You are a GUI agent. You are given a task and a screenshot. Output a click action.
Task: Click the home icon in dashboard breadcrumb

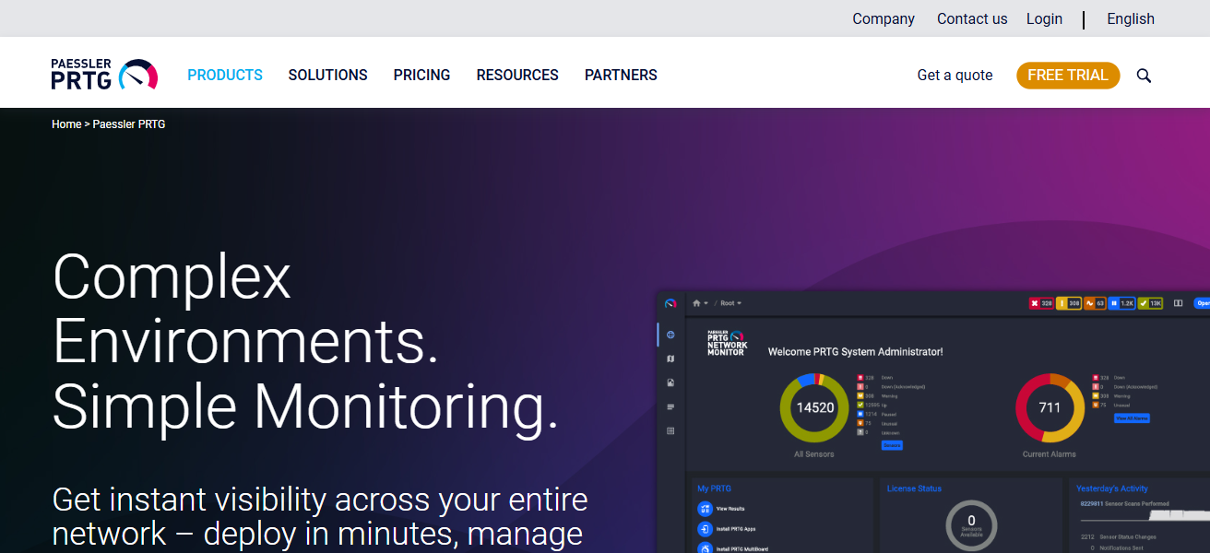697,303
